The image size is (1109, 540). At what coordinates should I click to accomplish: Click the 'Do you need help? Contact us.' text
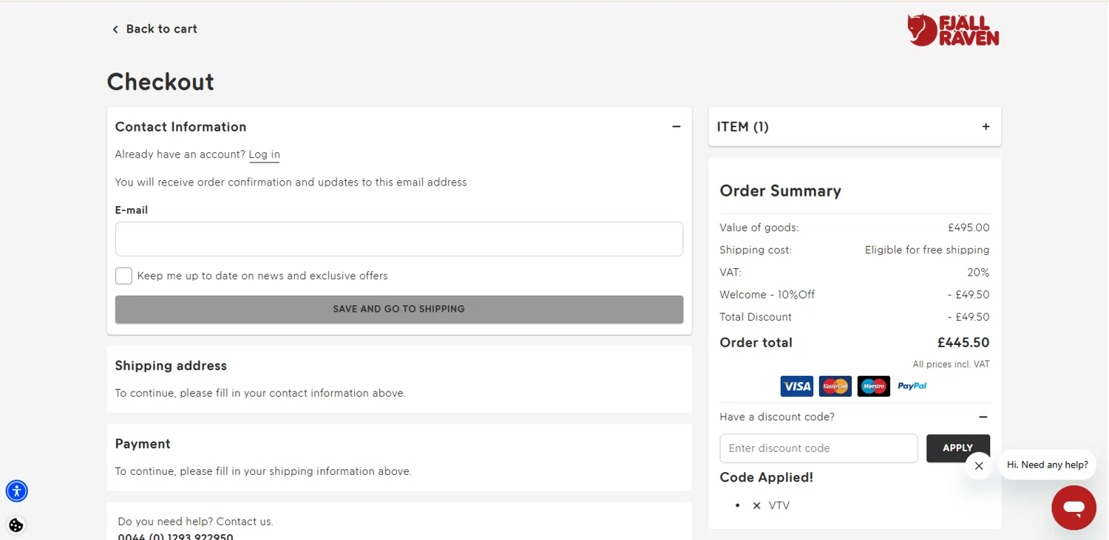tap(195, 522)
